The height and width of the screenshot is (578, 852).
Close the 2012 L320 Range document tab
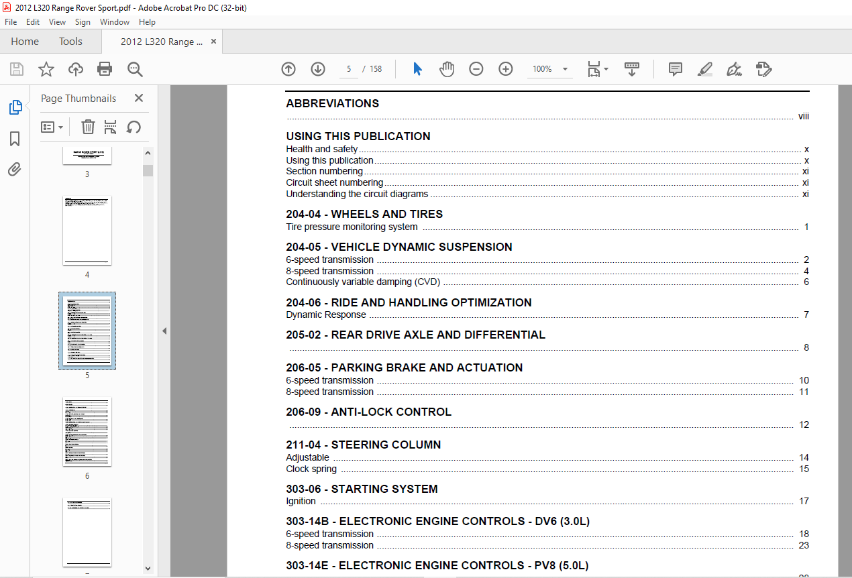coord(213,41)
